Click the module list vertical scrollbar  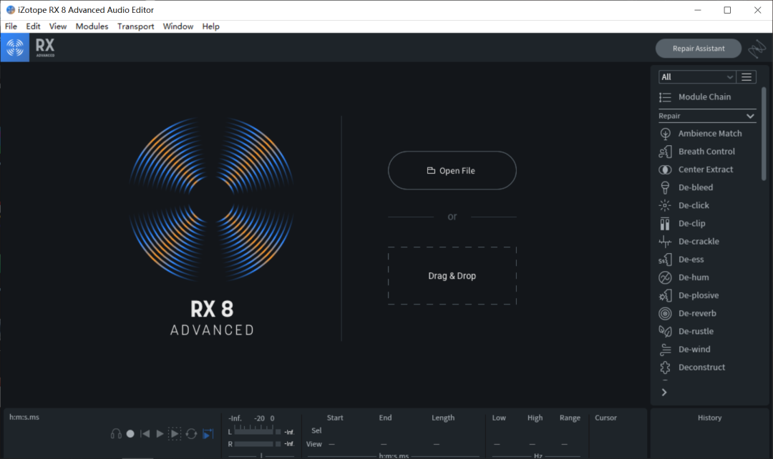764,134
